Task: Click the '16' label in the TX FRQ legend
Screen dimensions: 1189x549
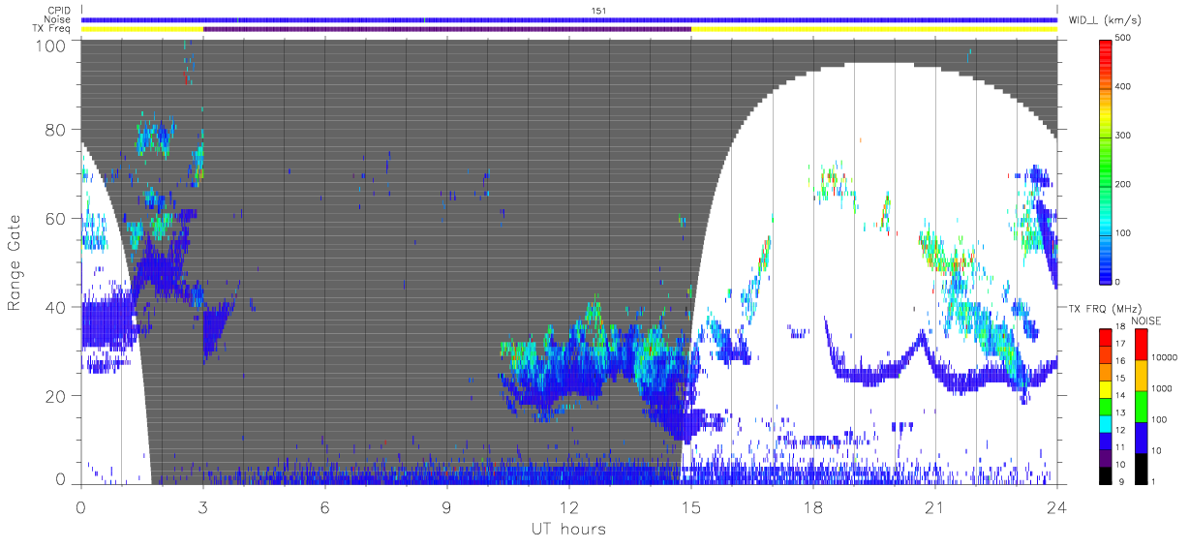Action: tap(1119, 360)
